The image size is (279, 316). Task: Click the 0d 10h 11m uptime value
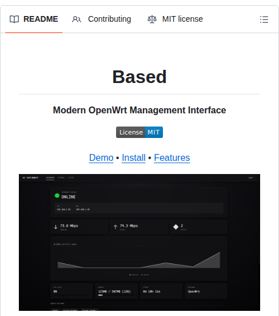pos(152,291)
